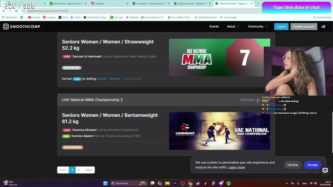Decline the cookies

(x=292, y=165)
